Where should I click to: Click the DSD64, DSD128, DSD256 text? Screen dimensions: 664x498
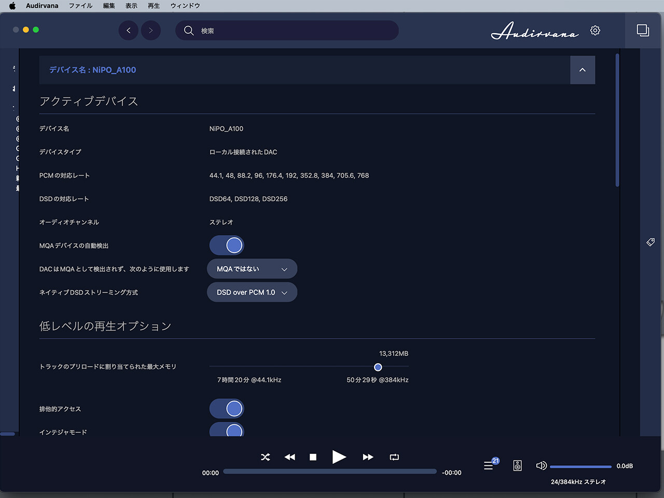[248, 199]
